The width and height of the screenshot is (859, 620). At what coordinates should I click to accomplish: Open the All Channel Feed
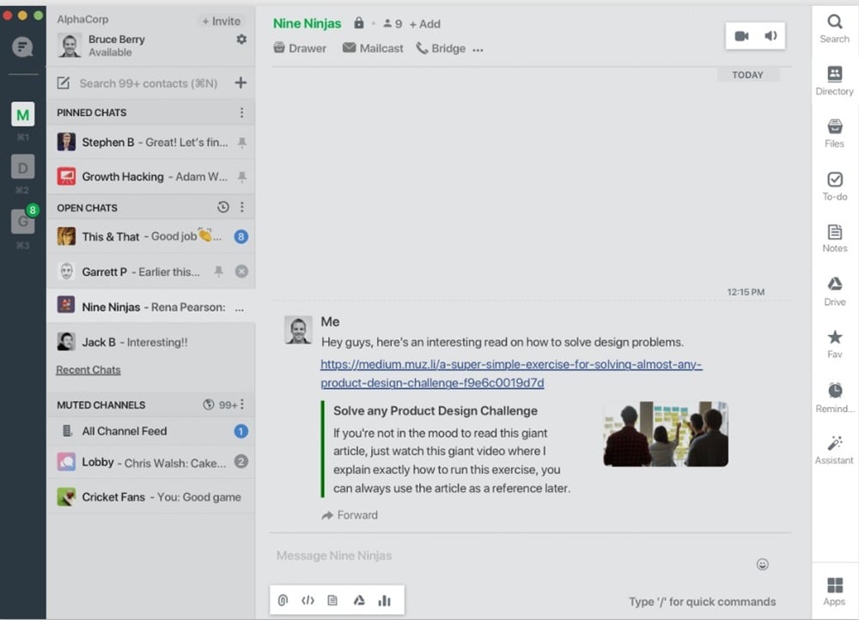click(150, 431)
